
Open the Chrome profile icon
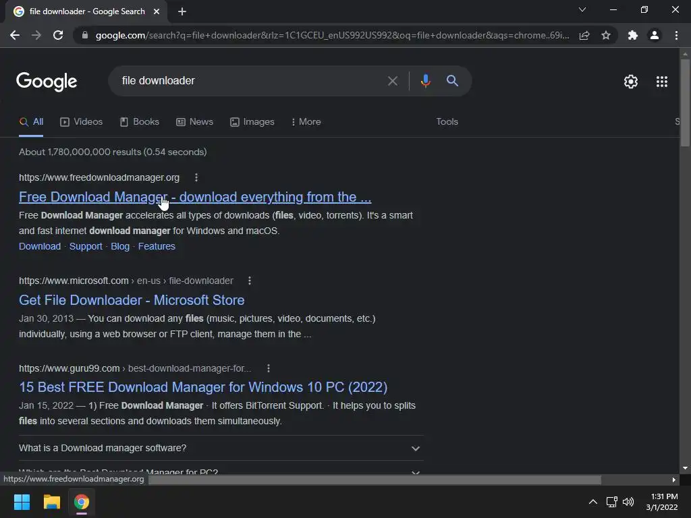[x=655, y=35]
